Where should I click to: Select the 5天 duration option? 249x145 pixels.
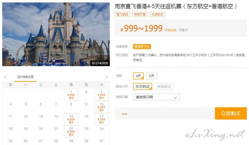click(x=152, y=76)
